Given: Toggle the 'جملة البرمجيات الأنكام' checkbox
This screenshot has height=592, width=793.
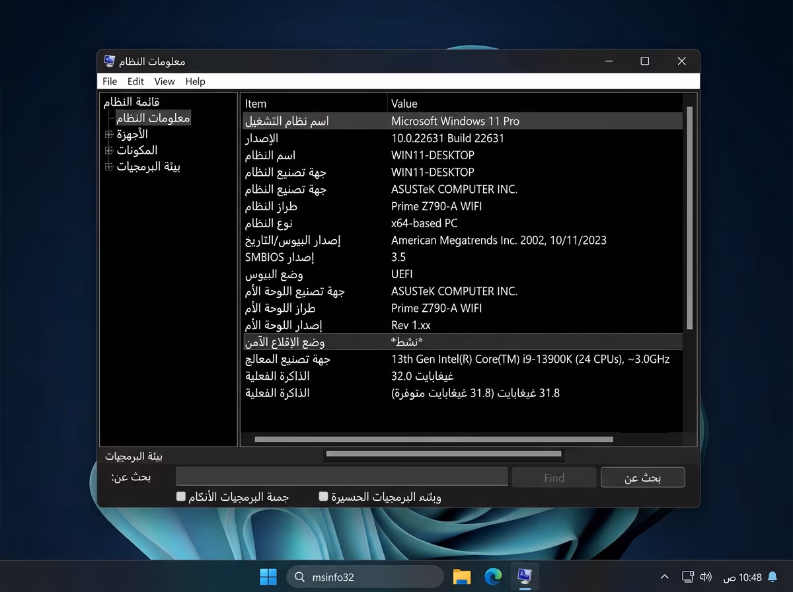Looking at the screenshot, I should click(181, 496).
